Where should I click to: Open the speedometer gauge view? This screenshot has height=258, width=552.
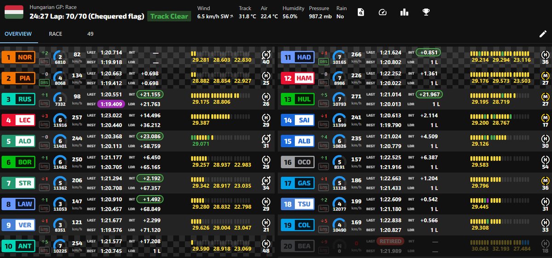383,12
